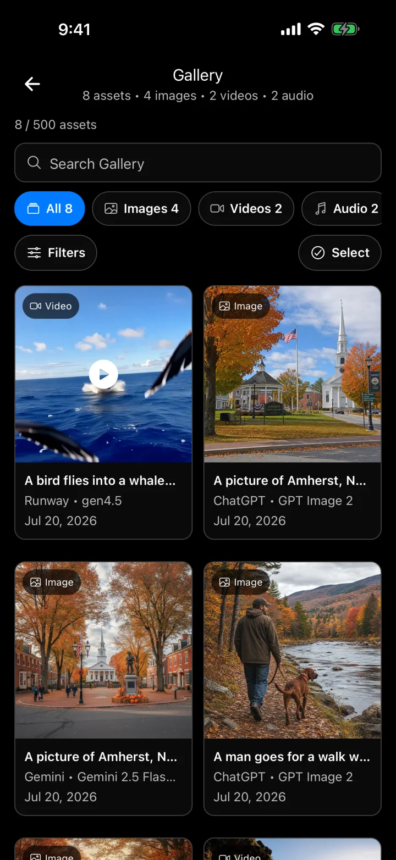Play the bird and whale video
Image resolution: width=396 pixels, height=860 pixels.
click(103, 374)
